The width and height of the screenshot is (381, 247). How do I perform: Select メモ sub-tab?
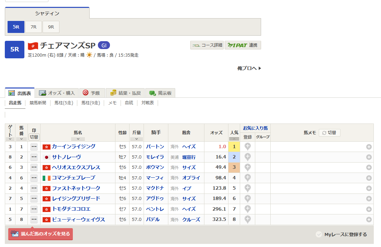click(x=112, y=103)
